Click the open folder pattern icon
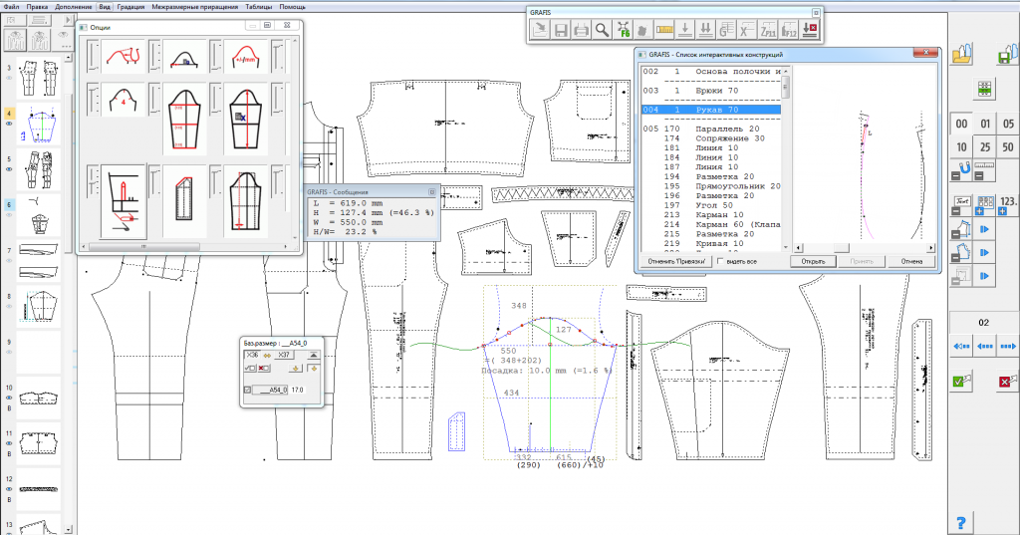The image size is (1020, 535). 962,52
